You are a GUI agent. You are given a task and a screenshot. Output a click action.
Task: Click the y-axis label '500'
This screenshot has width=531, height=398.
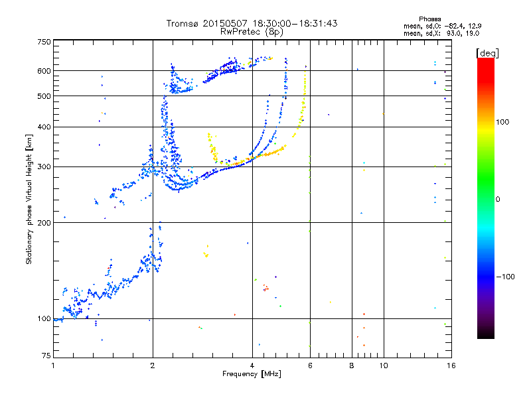44,96
